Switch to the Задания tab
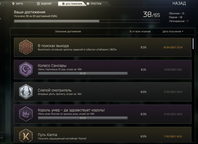Screen dimensions: 198x144 tap(44, 4)
